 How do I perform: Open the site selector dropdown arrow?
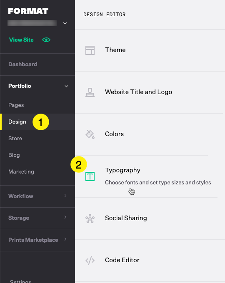65,23
